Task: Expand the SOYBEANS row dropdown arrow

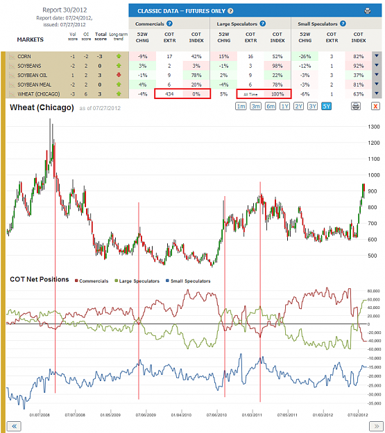Action: 377,65
